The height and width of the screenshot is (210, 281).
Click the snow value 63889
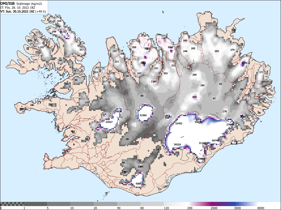pos(201,159)
